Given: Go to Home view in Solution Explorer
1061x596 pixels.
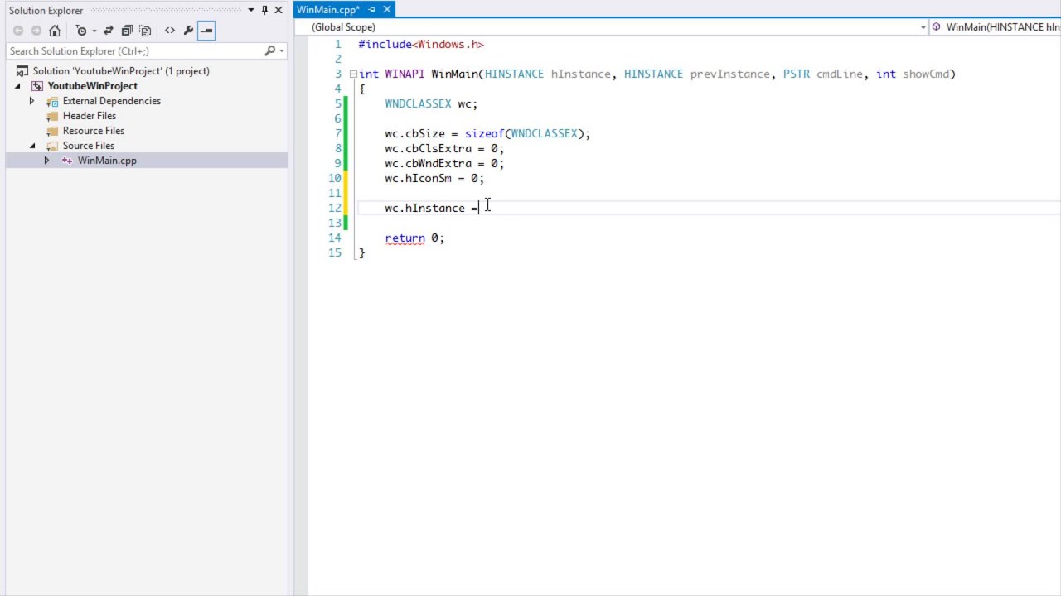Looking at the screenshot, I should tap(55, 31).
